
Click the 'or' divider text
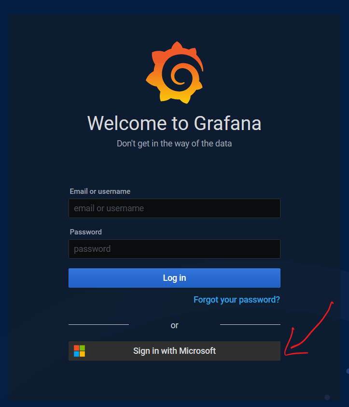[x=175, y=325]
